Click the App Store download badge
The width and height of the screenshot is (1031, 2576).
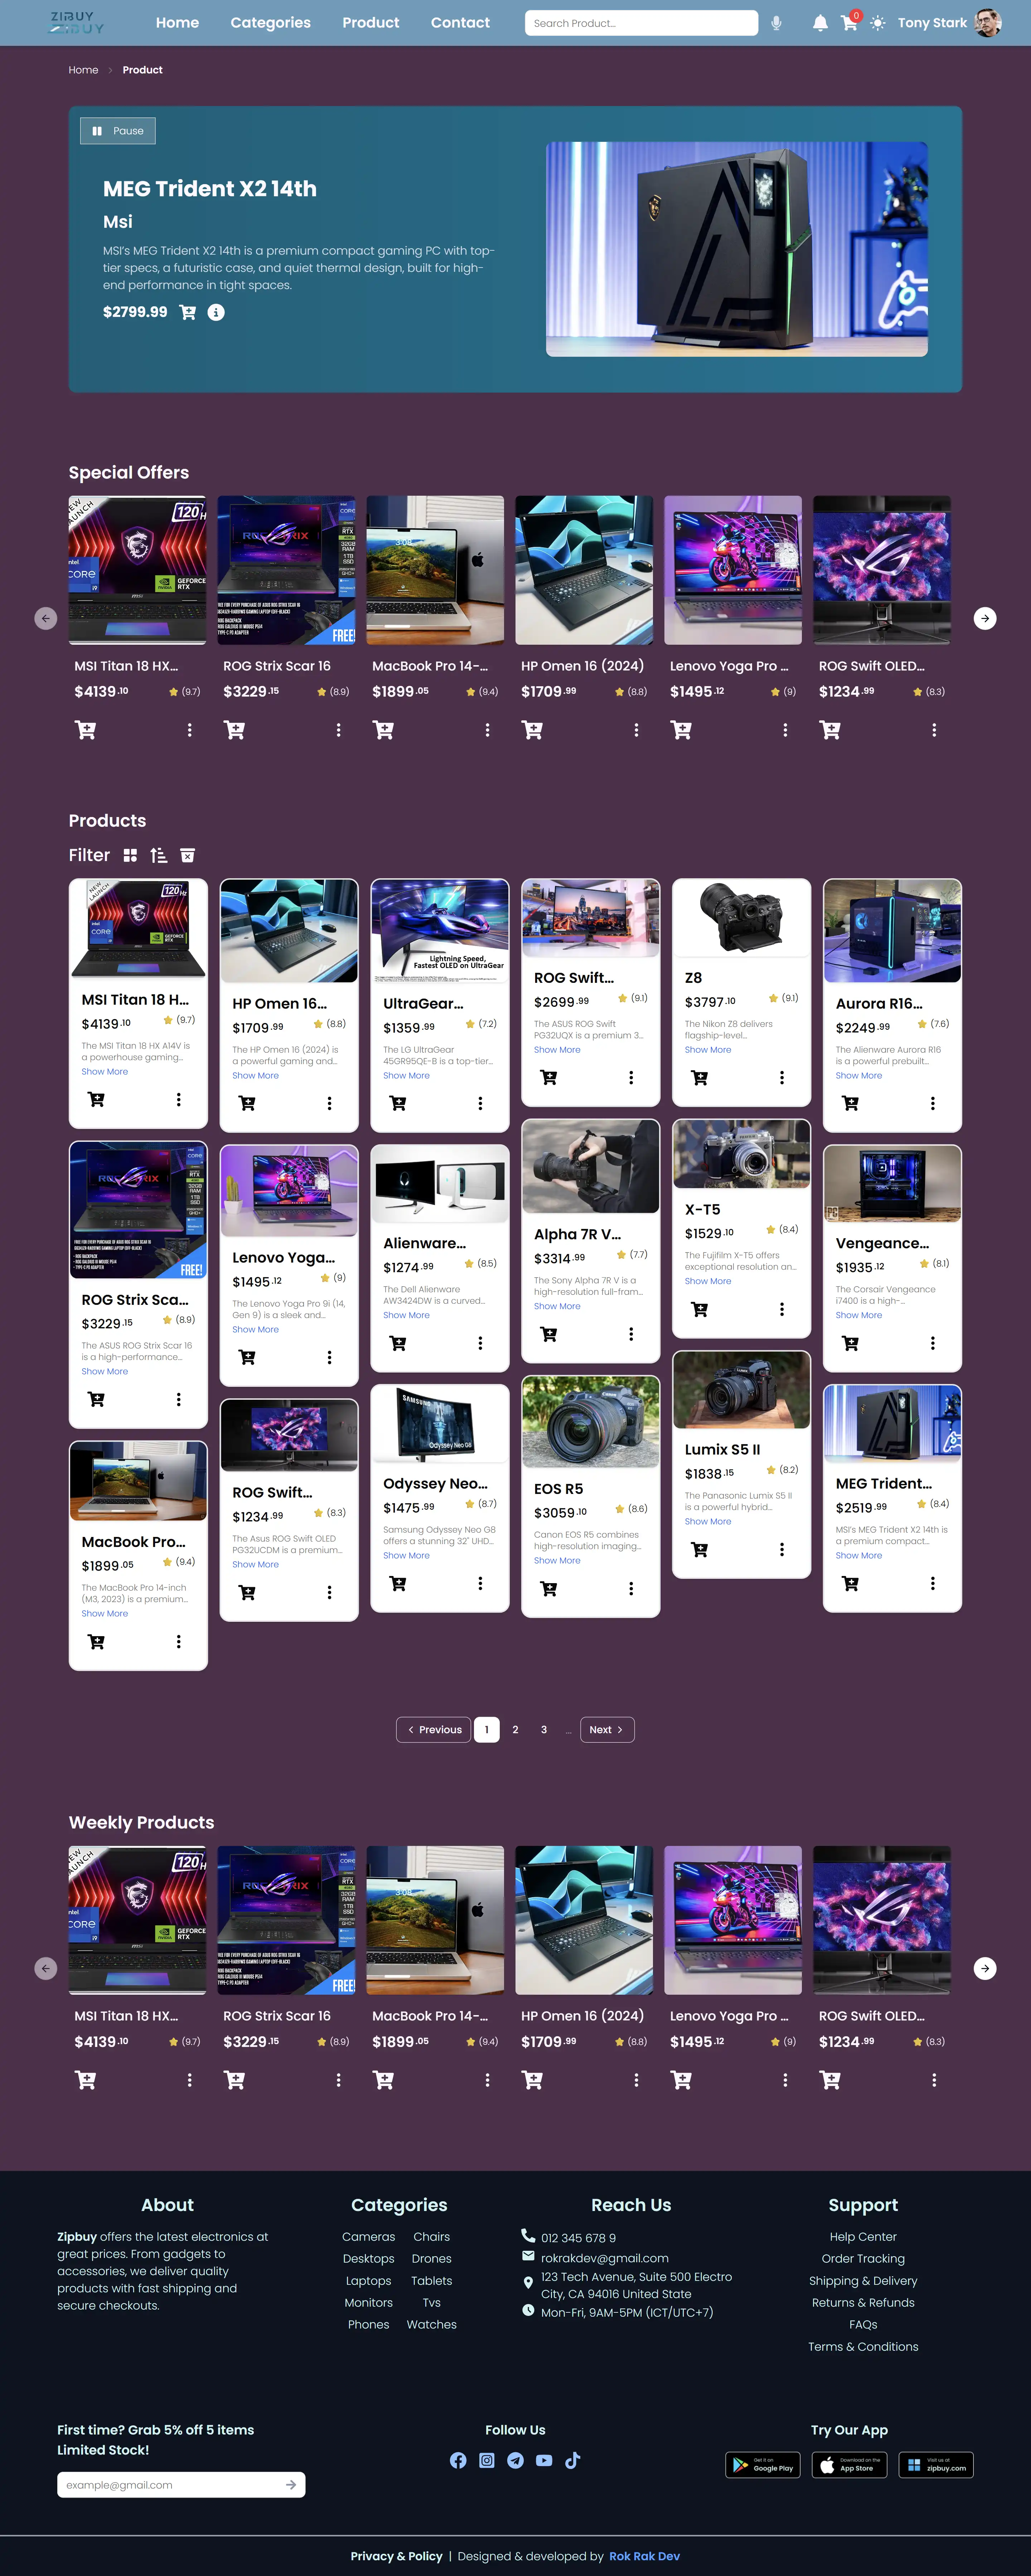click(849, 2465)
